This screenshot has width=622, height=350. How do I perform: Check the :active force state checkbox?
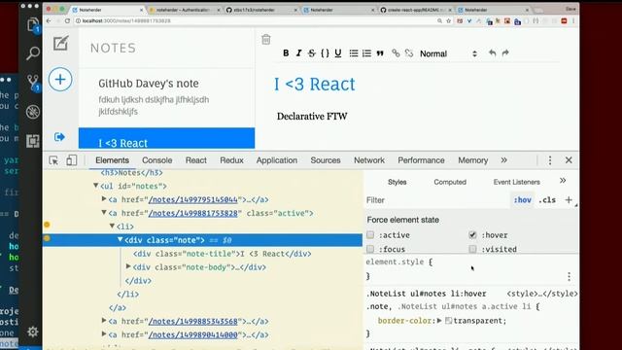(x=370, y=235)
